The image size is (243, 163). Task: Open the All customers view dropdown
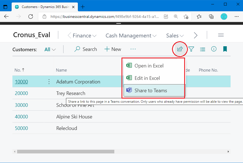(x=50, y=50)
